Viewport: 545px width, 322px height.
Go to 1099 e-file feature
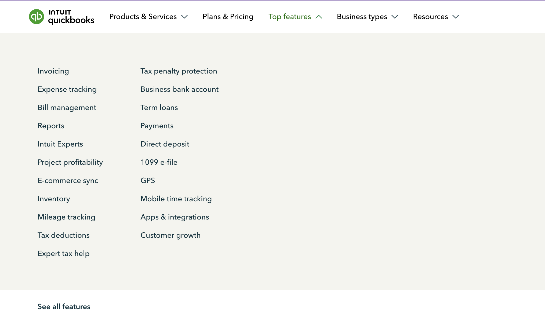(159, 162)
